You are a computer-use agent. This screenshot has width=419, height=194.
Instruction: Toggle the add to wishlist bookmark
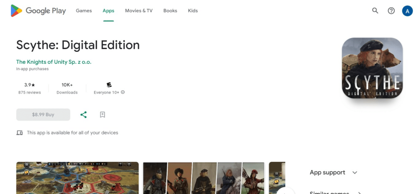click(x=102, y=115)
